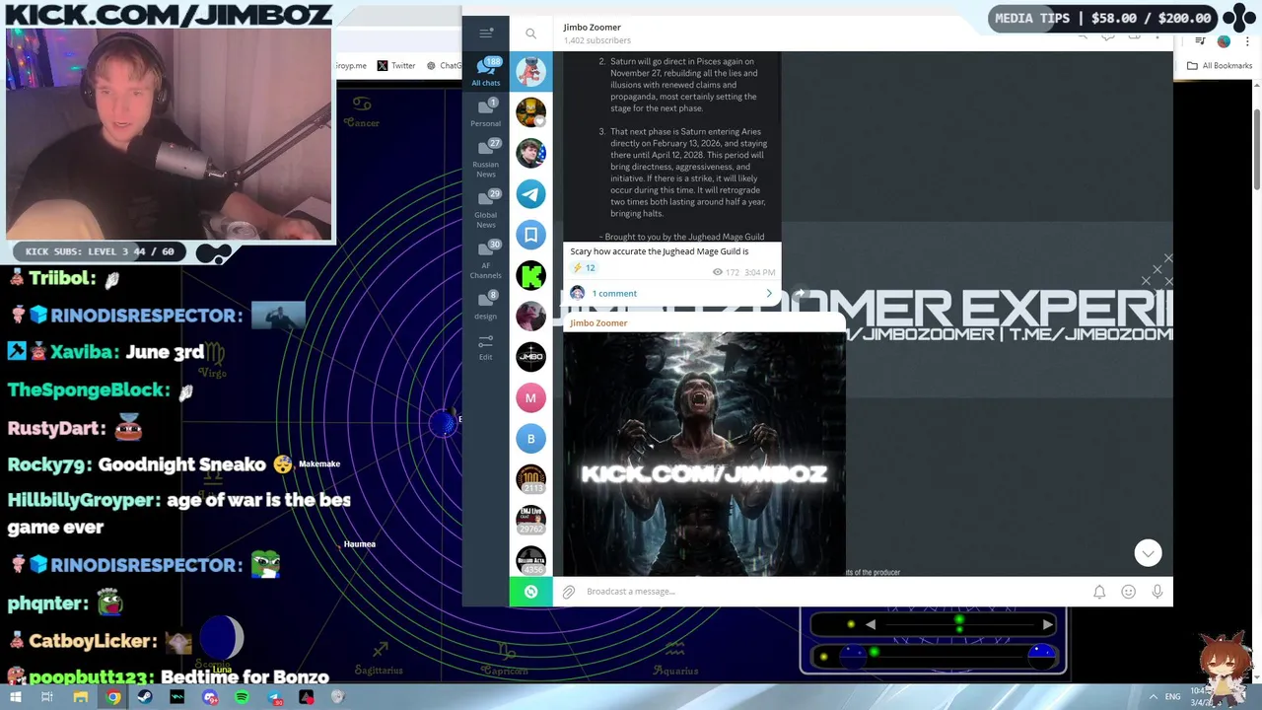Open chat with 4358 unread badge
This screenshot has width=1262, height=710.
[x=530, y=560]
